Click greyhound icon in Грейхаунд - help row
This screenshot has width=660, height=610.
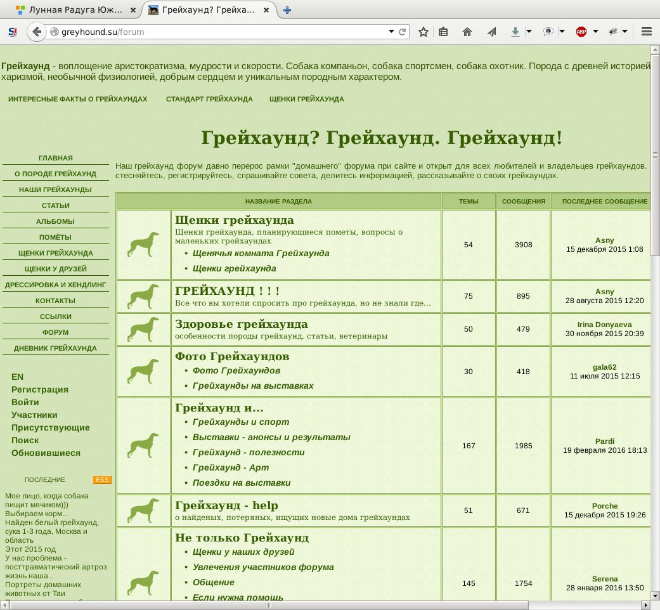pos(143,510)
